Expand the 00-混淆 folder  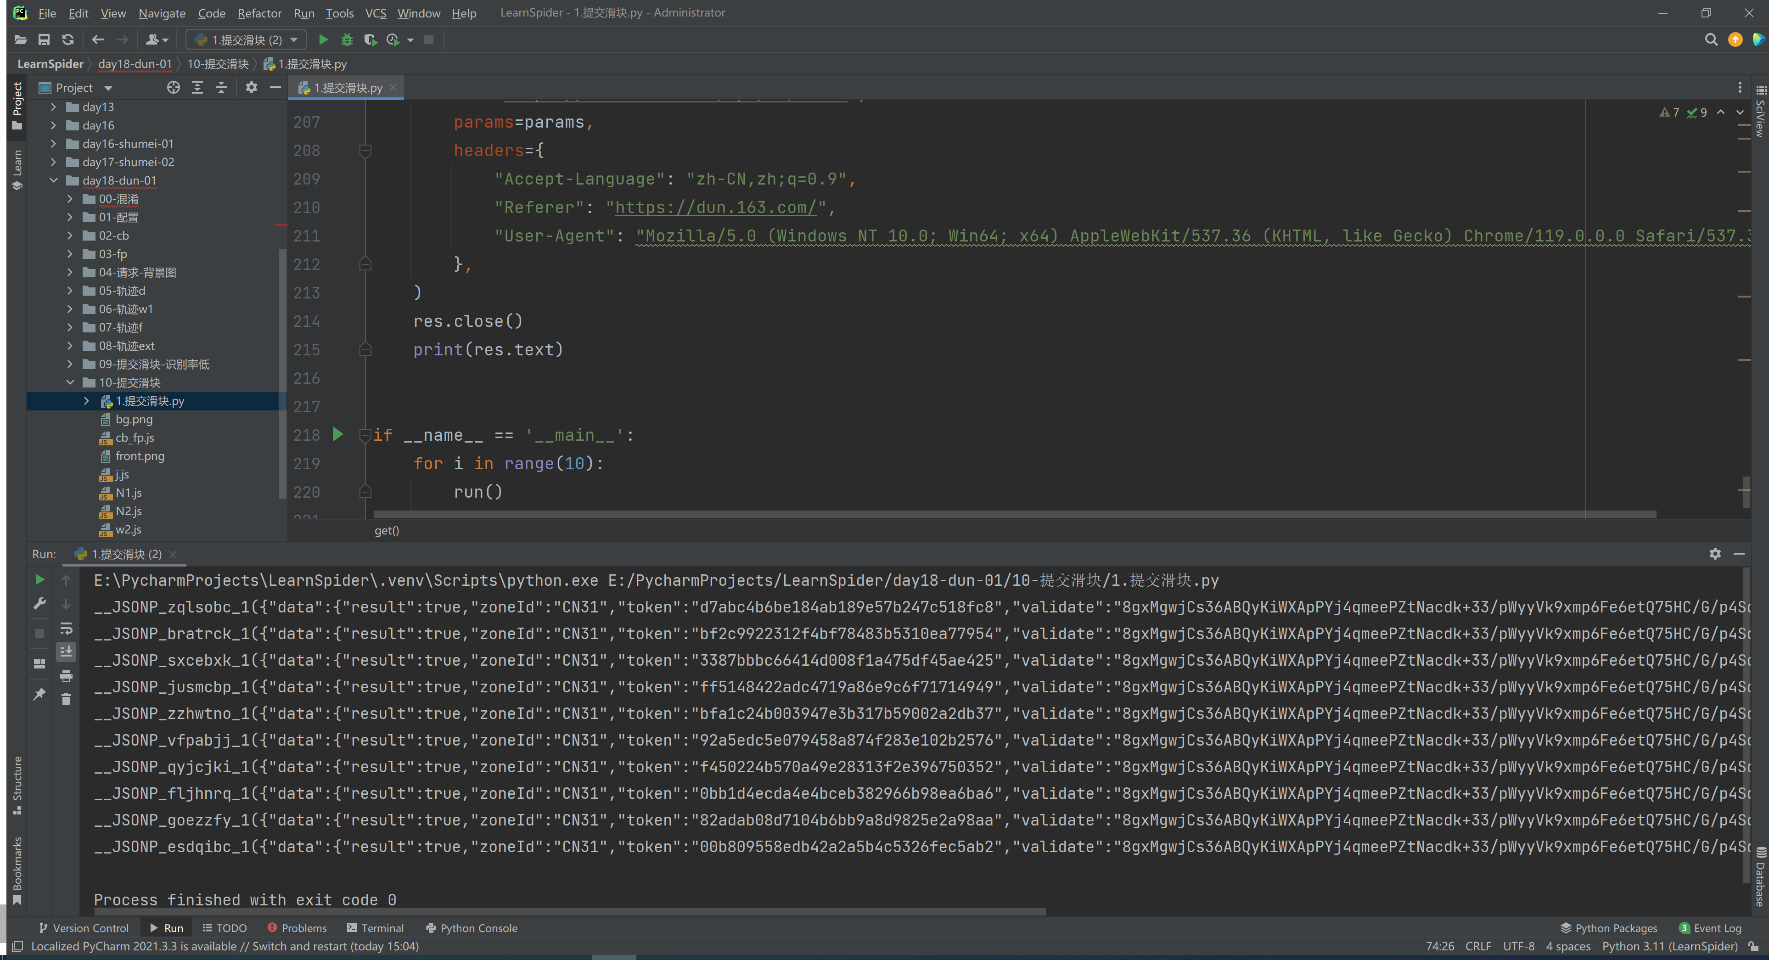(x=69, y=198)
